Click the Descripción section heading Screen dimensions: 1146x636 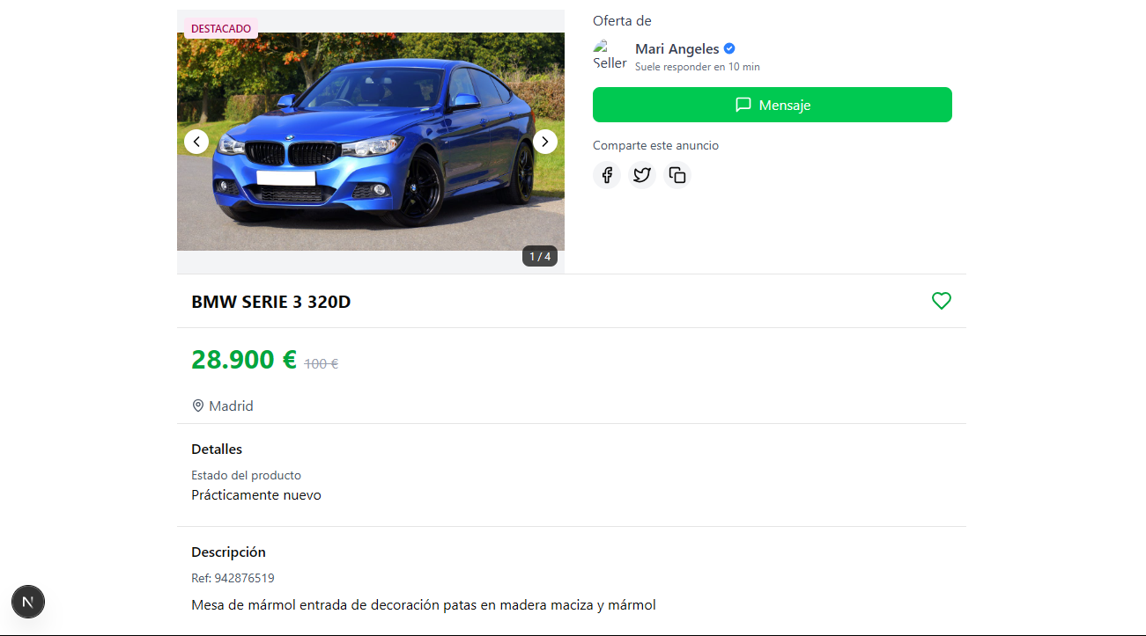[x=228, y=552]
